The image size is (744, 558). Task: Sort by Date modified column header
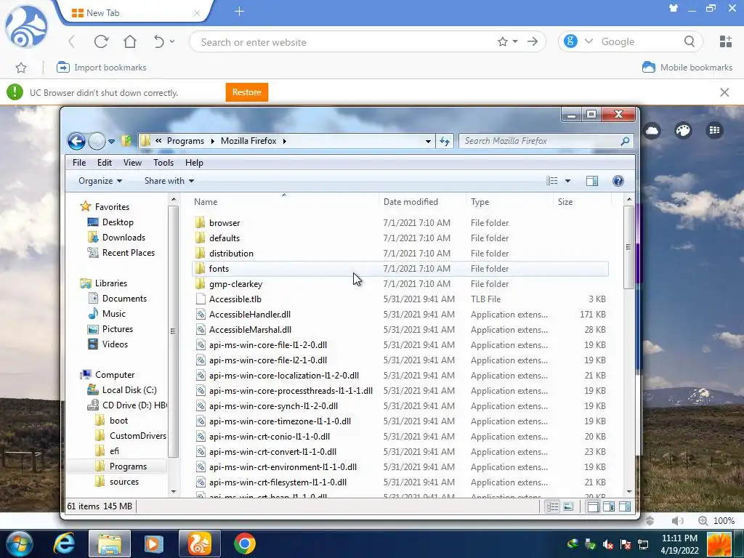pos(411,202)
